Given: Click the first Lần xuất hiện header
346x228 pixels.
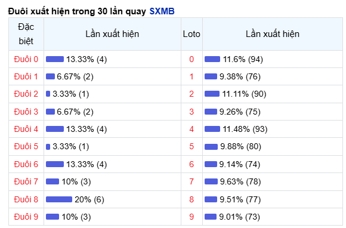Looking at the screenshot, I should pos(112,34).
